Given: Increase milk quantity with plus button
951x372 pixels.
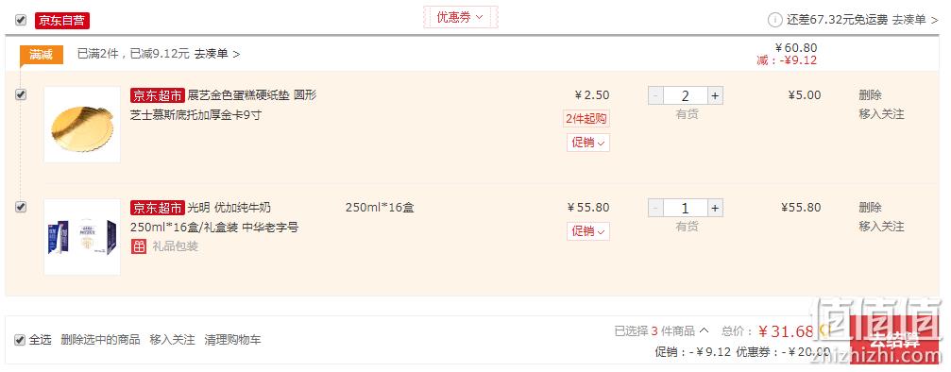Looking at the screenshot, I should click(x=715, y=208).
